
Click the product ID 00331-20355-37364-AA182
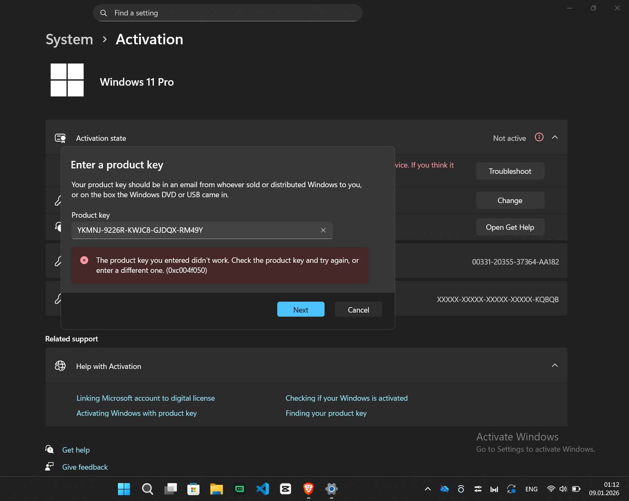[x=515, y=262]
